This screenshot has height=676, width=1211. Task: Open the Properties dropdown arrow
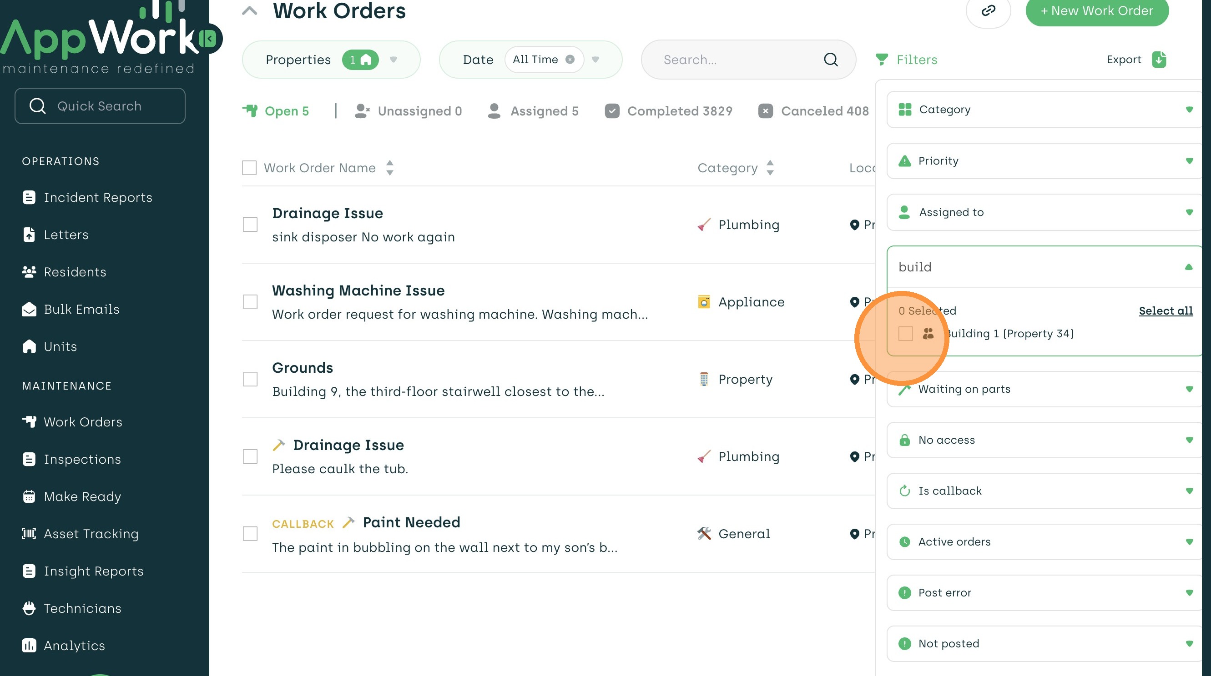click(394, 60)
